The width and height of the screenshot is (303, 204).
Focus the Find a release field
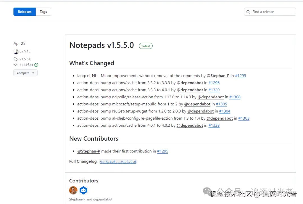(x=270, y=12)
